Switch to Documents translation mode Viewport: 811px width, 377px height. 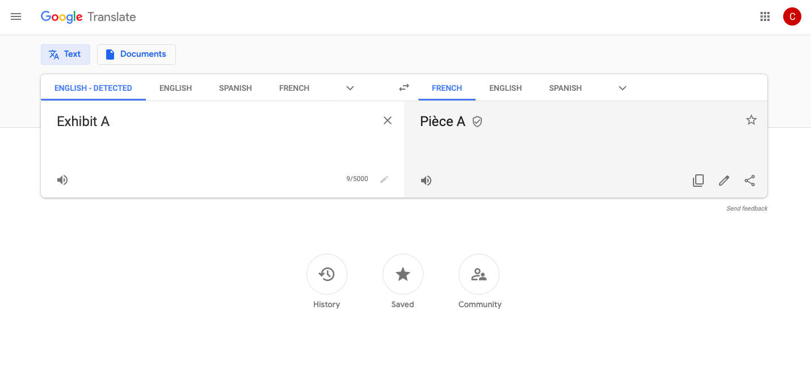[136, 55]
